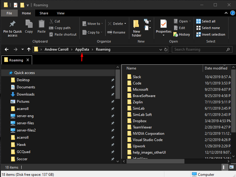236x177 pixels.
Task: Click Paste shortcut command
Action: [x=63, y=34]
